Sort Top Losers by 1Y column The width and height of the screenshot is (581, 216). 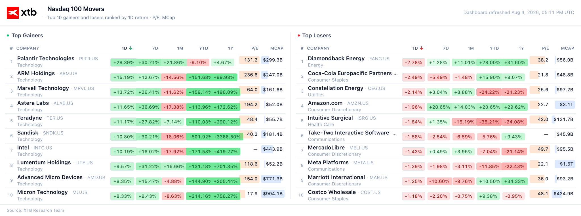[521, 48]
